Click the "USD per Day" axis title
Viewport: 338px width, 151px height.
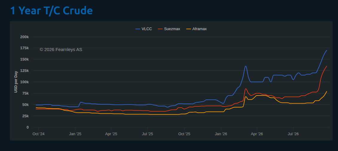pyautogui.click(x=16, y=82)
